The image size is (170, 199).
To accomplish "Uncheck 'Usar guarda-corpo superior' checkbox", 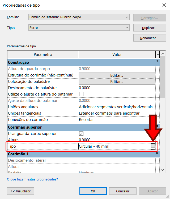I will (x=81, y=134).
